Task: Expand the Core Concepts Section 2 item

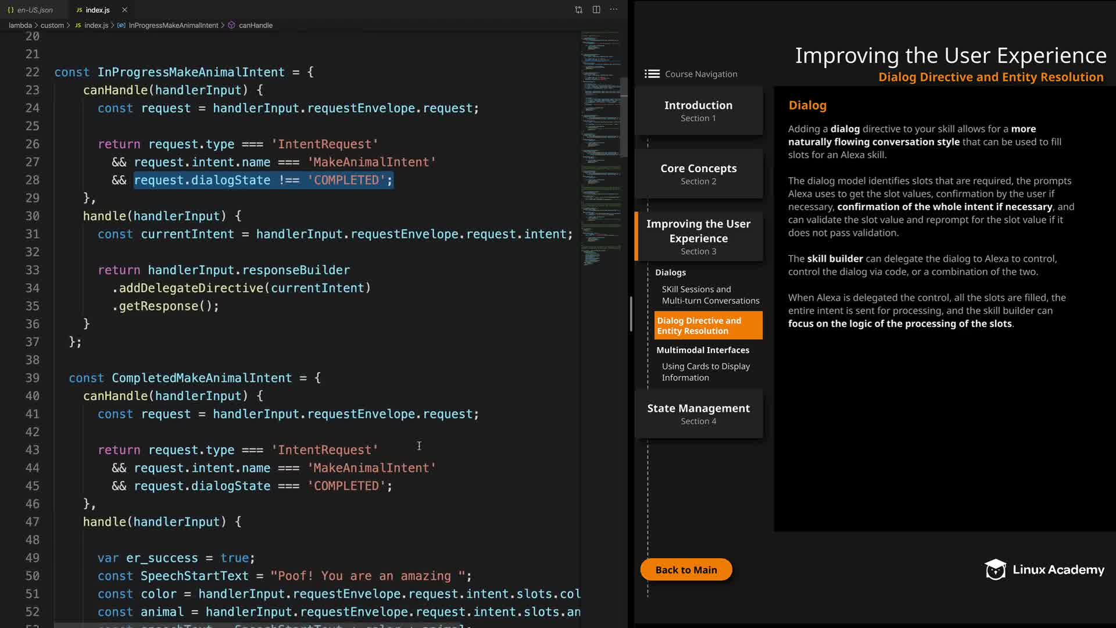Action: click(x=698, y=174)
